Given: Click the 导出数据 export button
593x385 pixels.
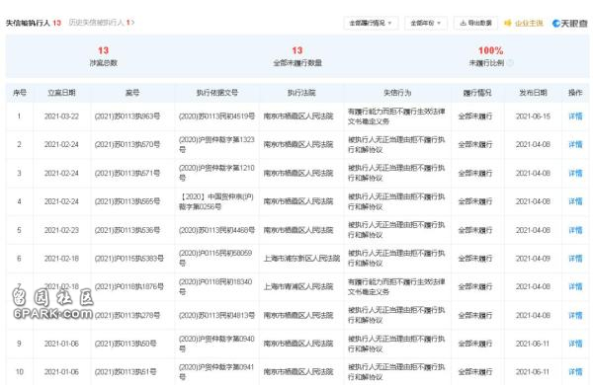Looking at the screenshot, I should [475, 23].
